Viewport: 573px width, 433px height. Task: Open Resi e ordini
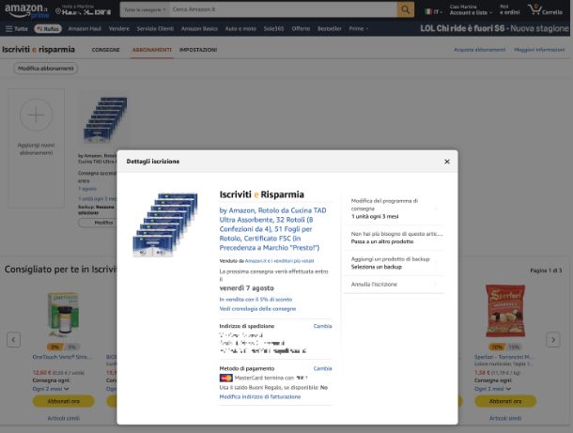click(x=509, y=10)
